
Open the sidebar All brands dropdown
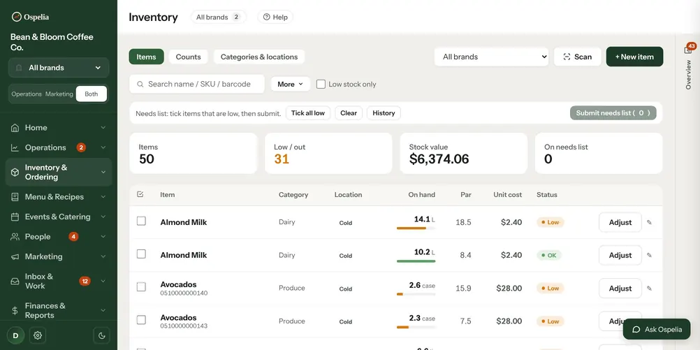(59, 68)
